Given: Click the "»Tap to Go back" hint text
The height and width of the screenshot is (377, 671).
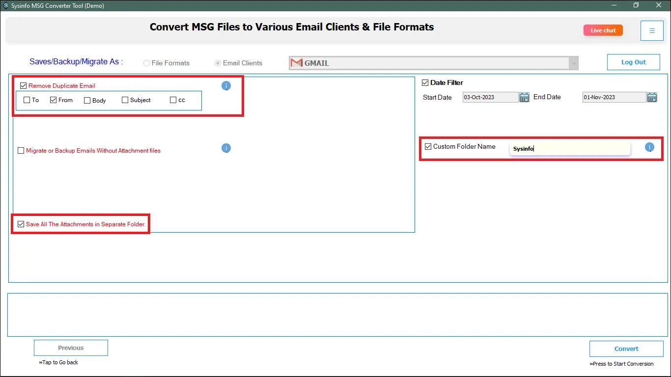Looking at the screenshot, I should (58, 363).
